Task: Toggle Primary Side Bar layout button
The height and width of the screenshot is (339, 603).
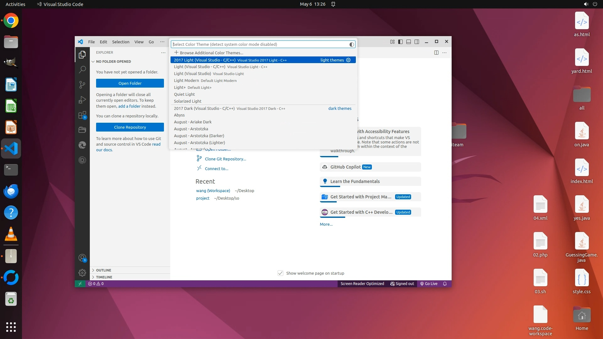Action: click(x=400, y=42)
